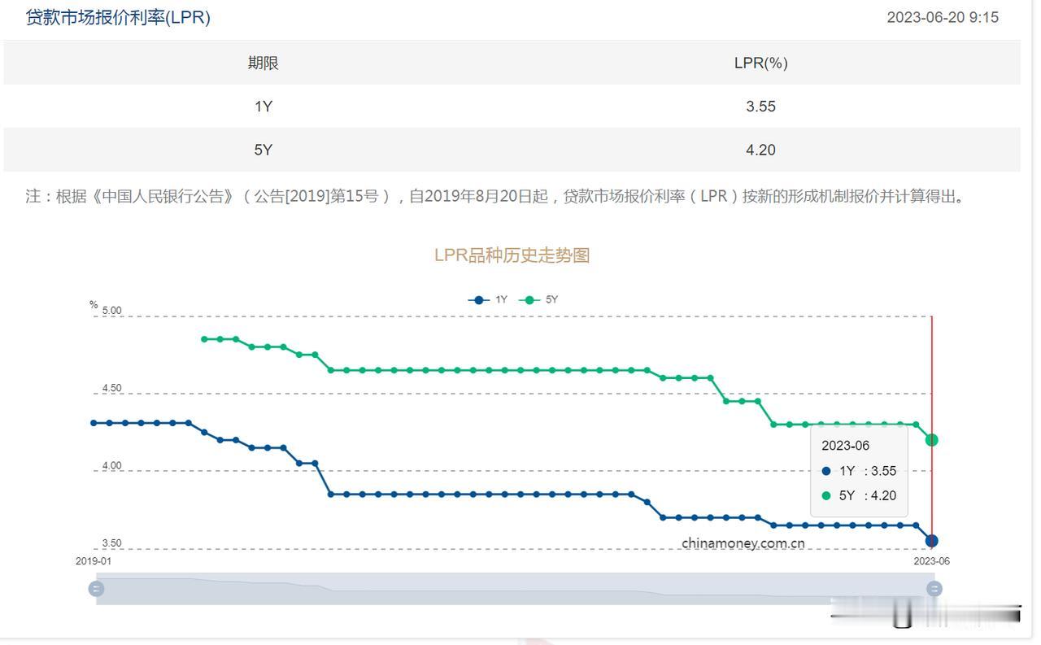Viewport: 1041px width, 645px height.
Task: Toggle the 5Y series in the chart legend
Action: coord(538,300)
